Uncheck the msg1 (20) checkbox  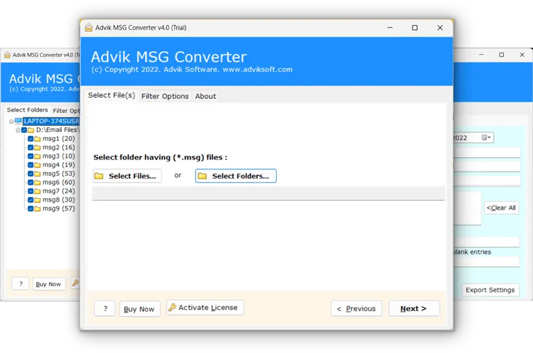pyautogui.click(x=31, y=139)
